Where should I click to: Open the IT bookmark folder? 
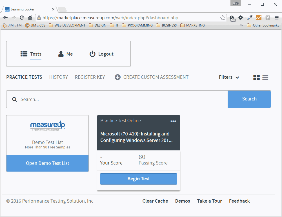tap(114, 25)
